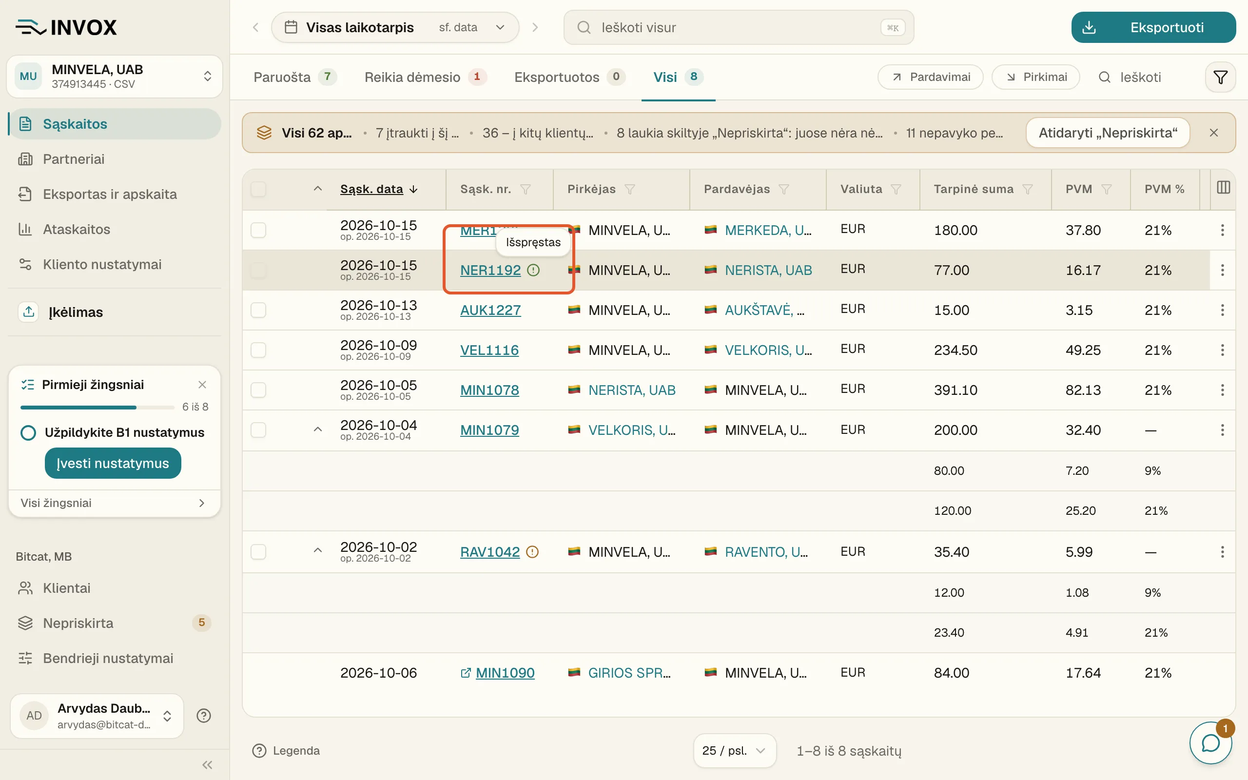The height and width of the screenshot is (780, 1248).
Task: Collapse the MIN1079 invoice row lines
Action: (x=318, y=429)
